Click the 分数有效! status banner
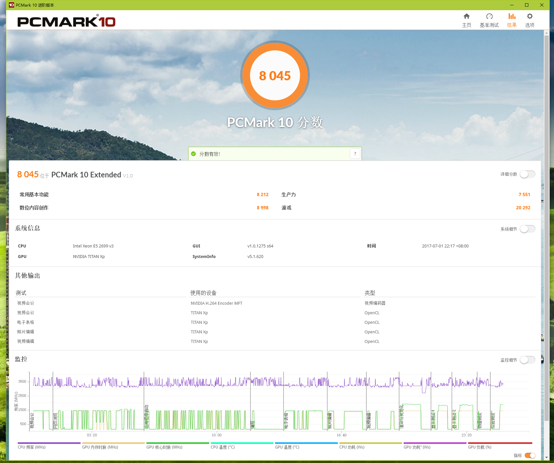The image size is (554, 463). pyautogui.click(x=275, y=153)
